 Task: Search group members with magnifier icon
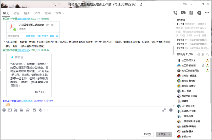point(207,55)
